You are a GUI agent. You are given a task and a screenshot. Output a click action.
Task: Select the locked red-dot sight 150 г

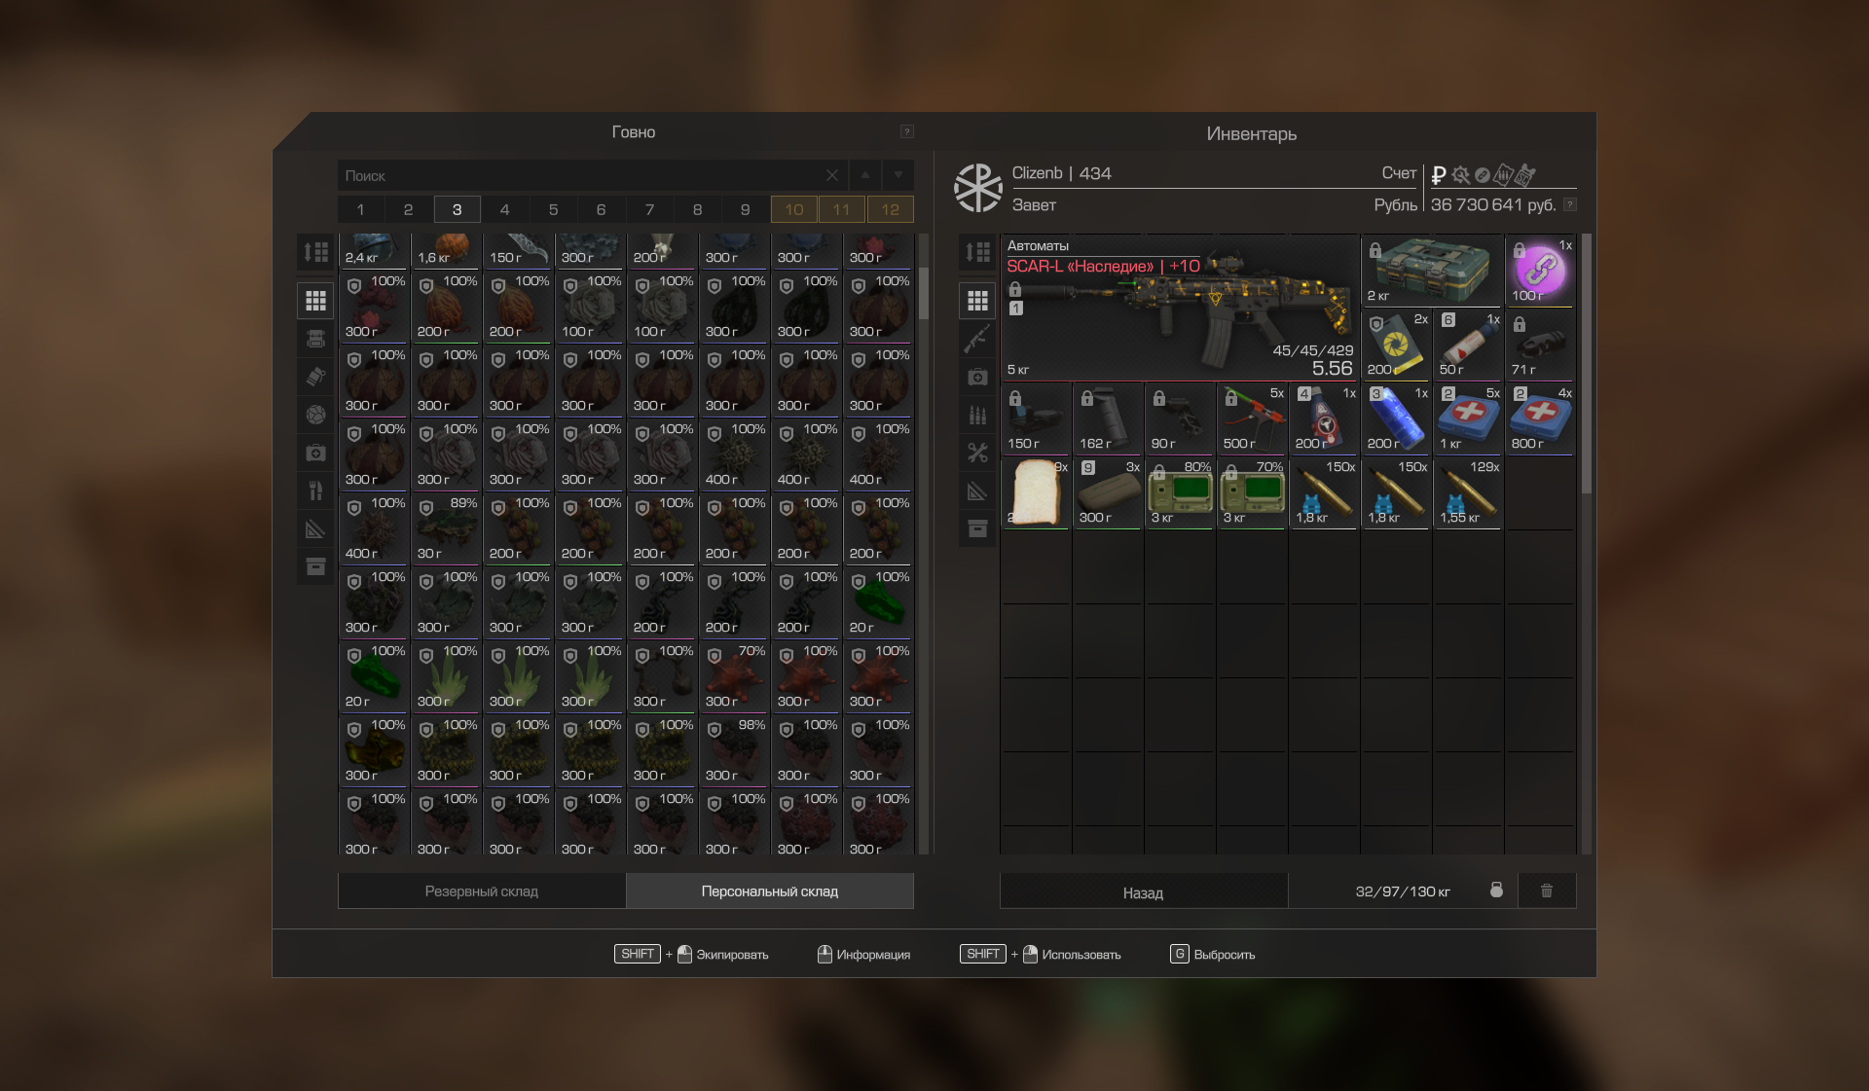(x=1036, y=418)
